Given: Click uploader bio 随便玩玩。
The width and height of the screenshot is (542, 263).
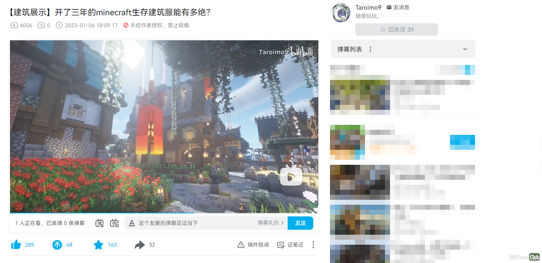Looking at the screenshot, I should tap(368, 16).
